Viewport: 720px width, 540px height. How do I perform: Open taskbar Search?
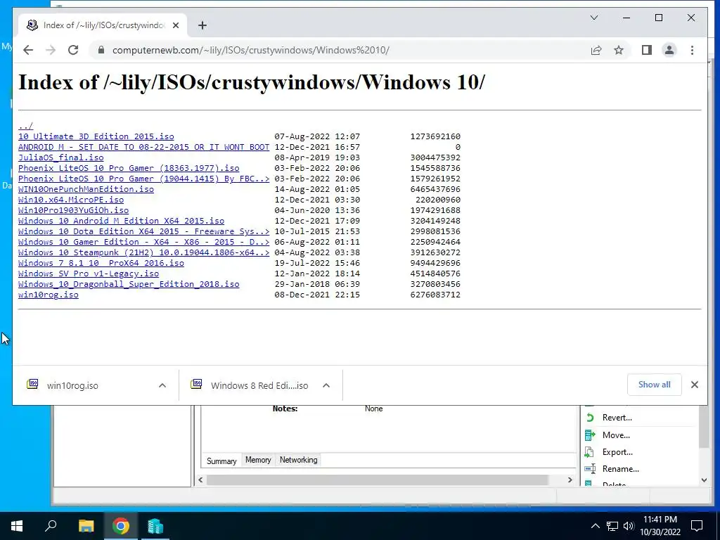click(51, 526)
